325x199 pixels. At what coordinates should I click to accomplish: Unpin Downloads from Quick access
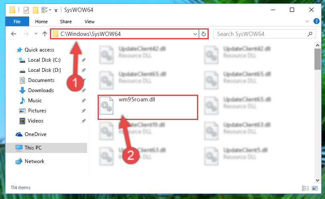pyautogui.click(x=84, y=90)
